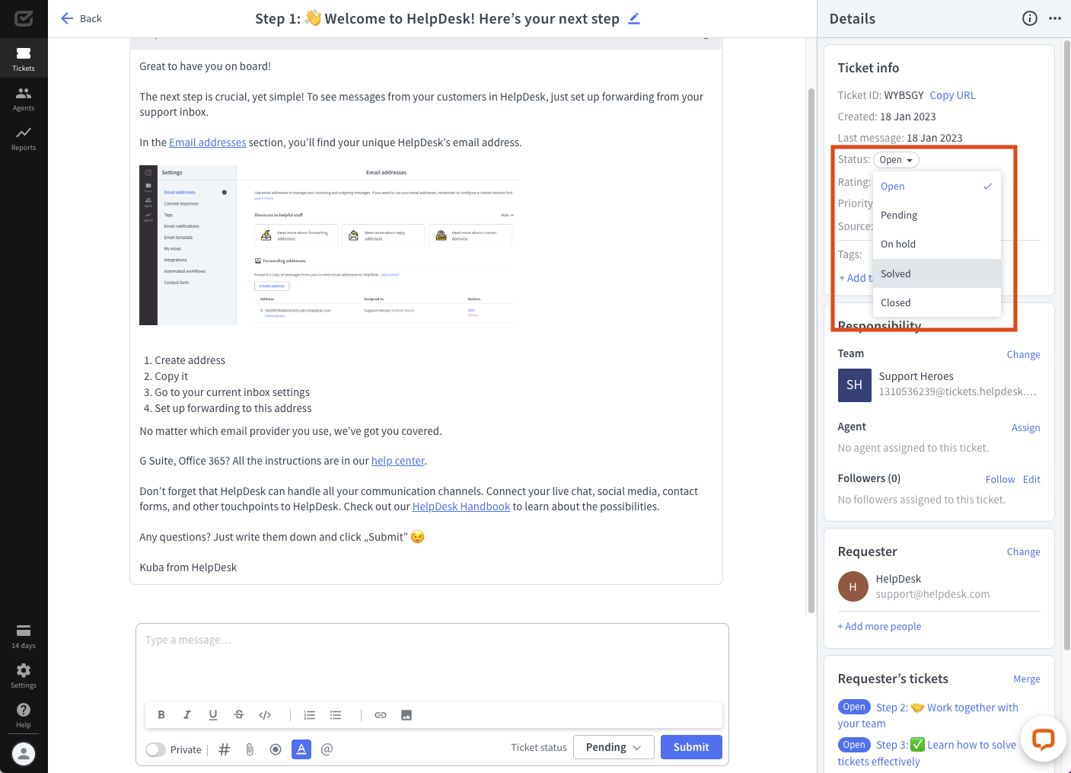The width and height of the screenshot is (1071, 773).
Task: Select Solved in status menu
Action: coord(937,273)
